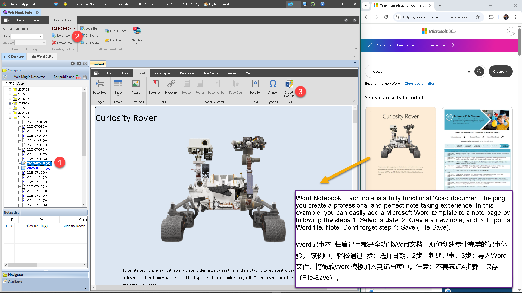Add a Bookmark link
The width and height of the screenshot is (522, 293).
click(x=155, y=87)
